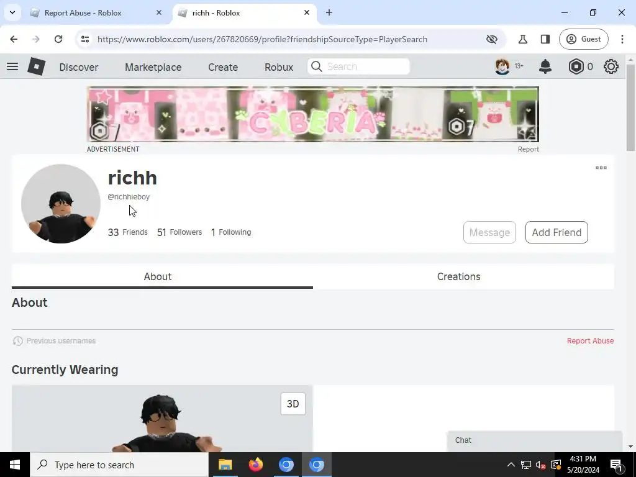Reload the page with the refresh button

click(x=58, y=39)
